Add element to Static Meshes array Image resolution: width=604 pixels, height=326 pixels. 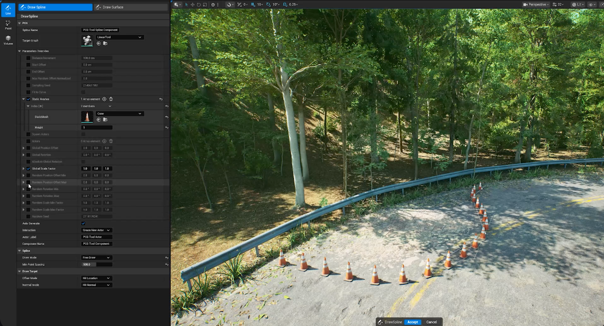(x=105, y=99)
